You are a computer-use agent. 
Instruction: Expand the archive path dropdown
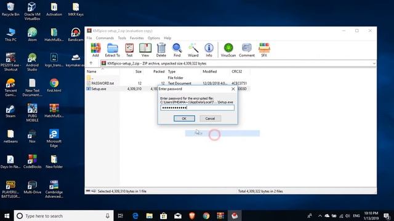pyautogui.click(x=374, y=63)
